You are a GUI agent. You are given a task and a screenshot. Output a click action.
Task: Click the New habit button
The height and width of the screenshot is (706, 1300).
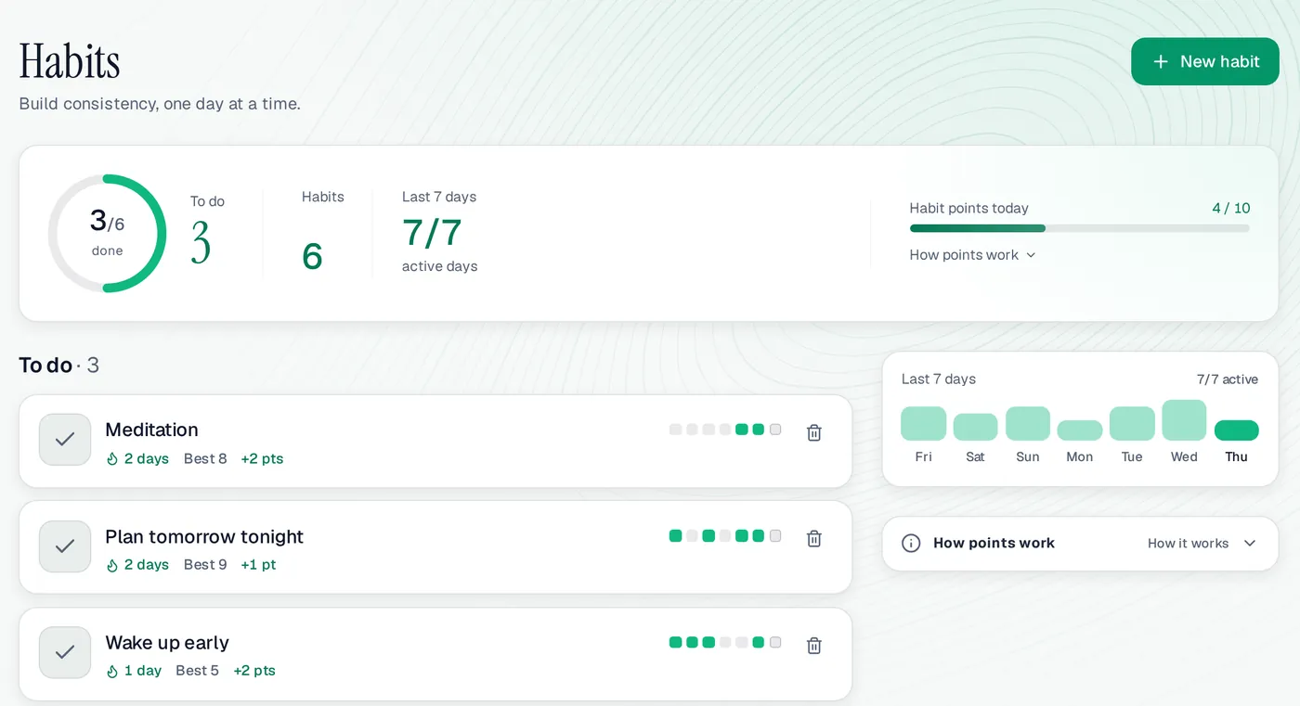pyautogui.click(x=1204, y=61)
